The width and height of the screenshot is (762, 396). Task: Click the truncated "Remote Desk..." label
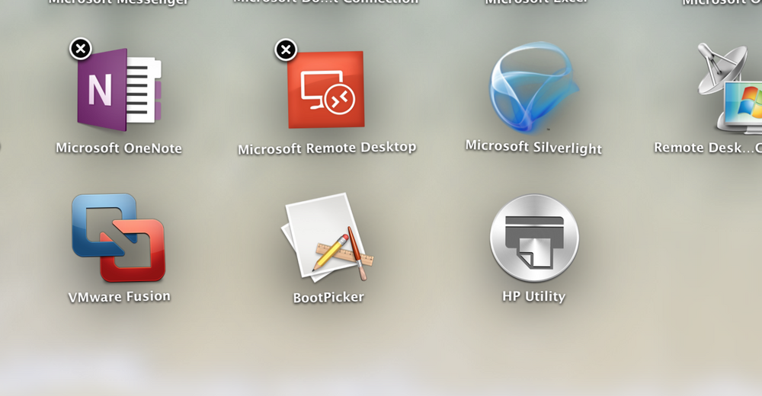(x=708, y=147)
